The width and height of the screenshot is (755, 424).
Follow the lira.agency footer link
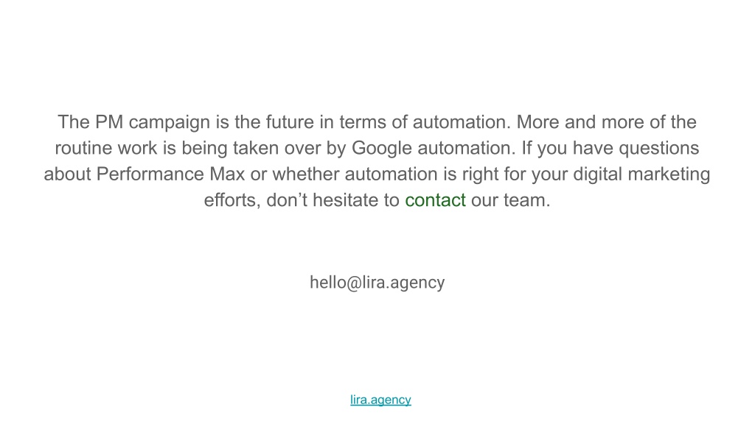coord(380,400)
